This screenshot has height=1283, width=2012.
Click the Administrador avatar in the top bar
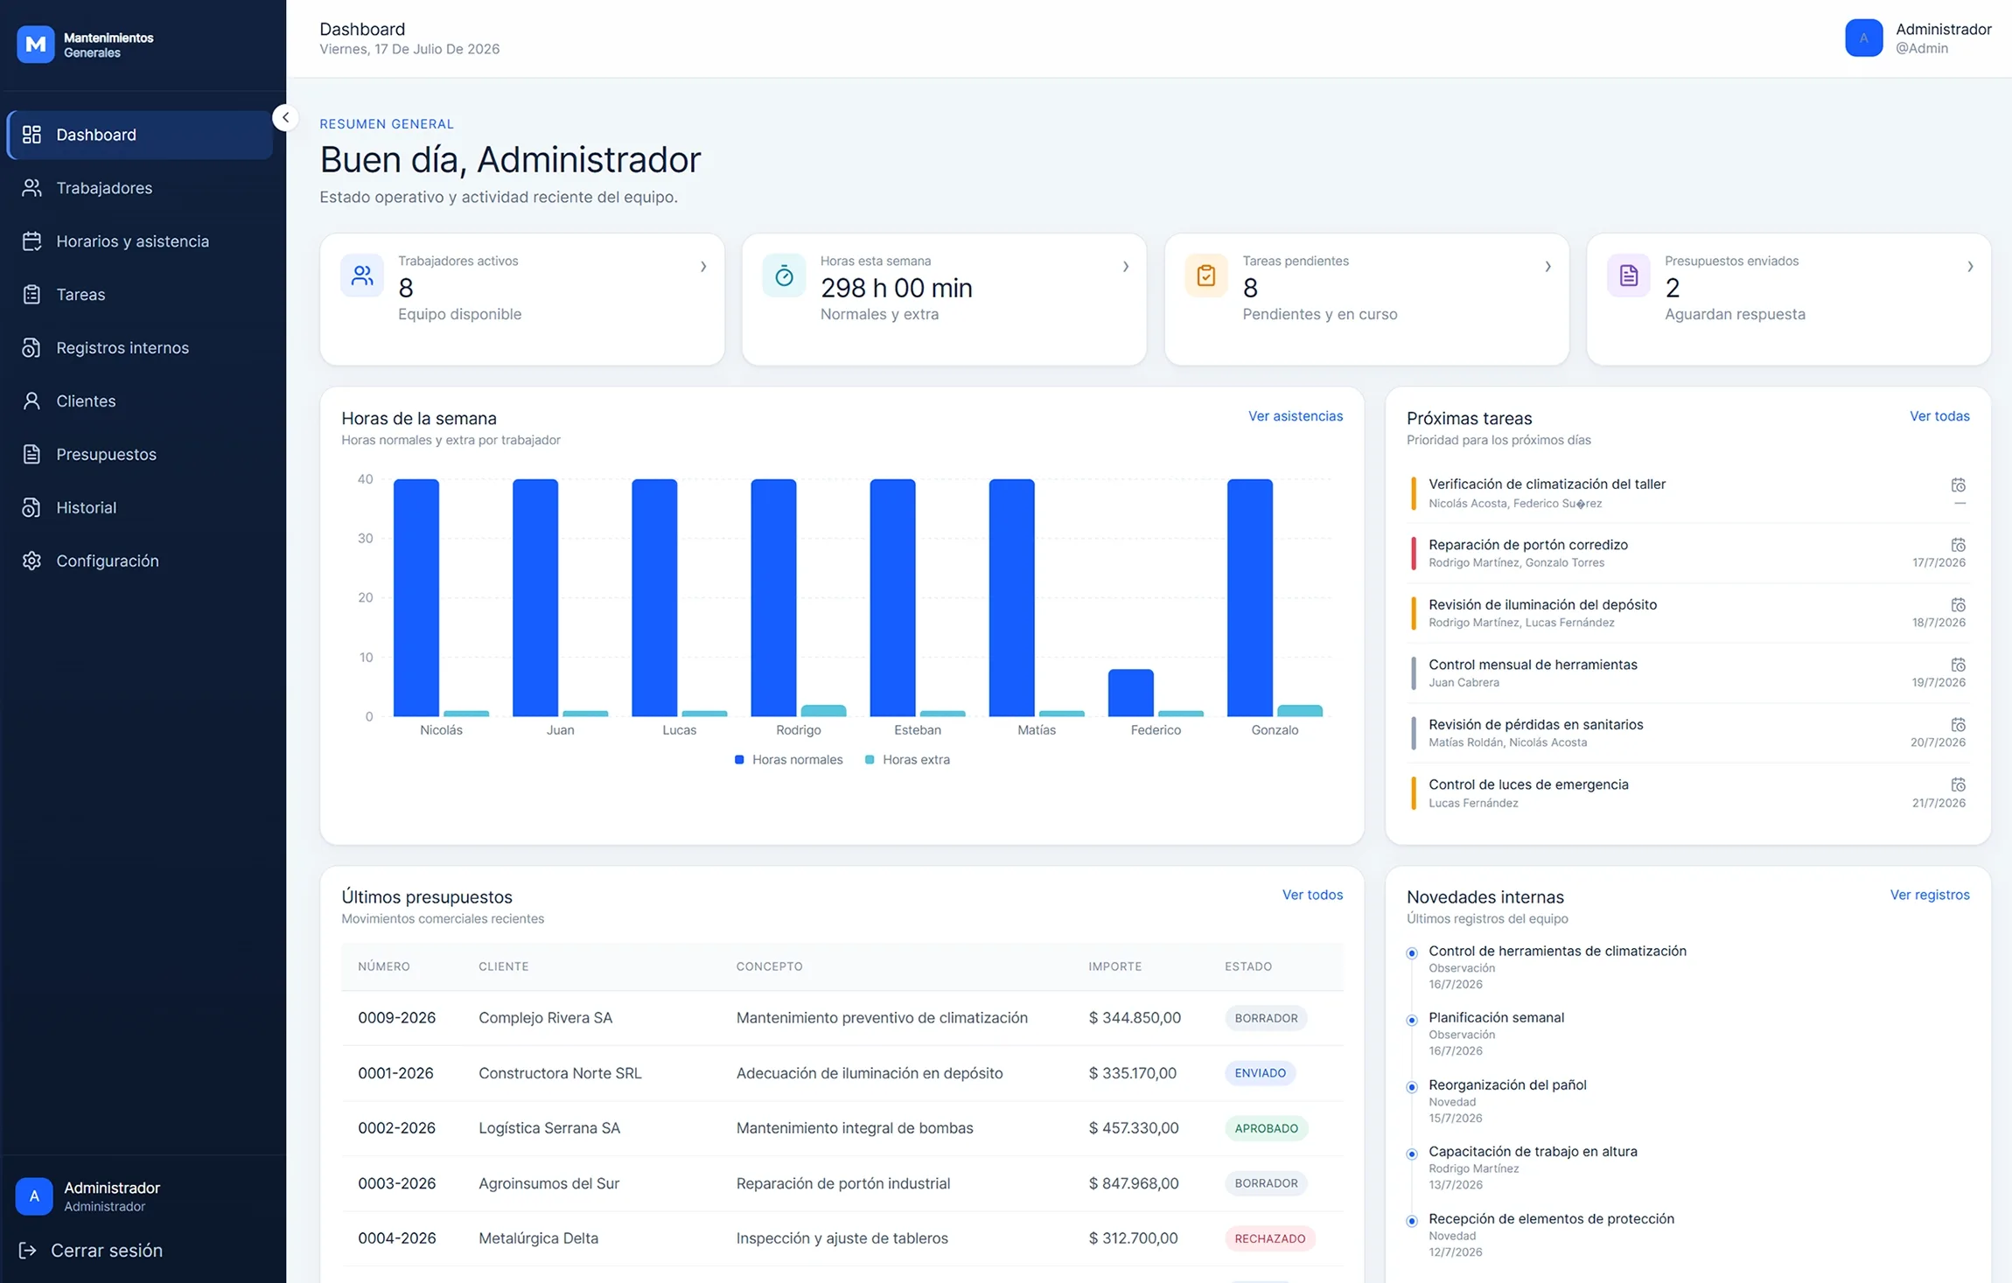1863,38
